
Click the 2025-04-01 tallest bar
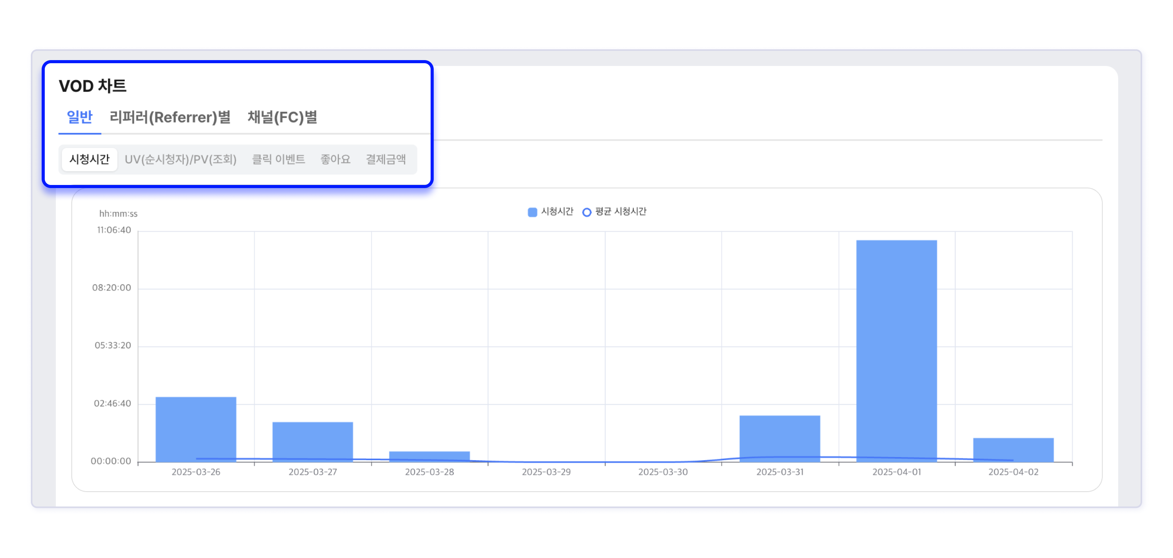pyautogui.click(x=896, y=350)
